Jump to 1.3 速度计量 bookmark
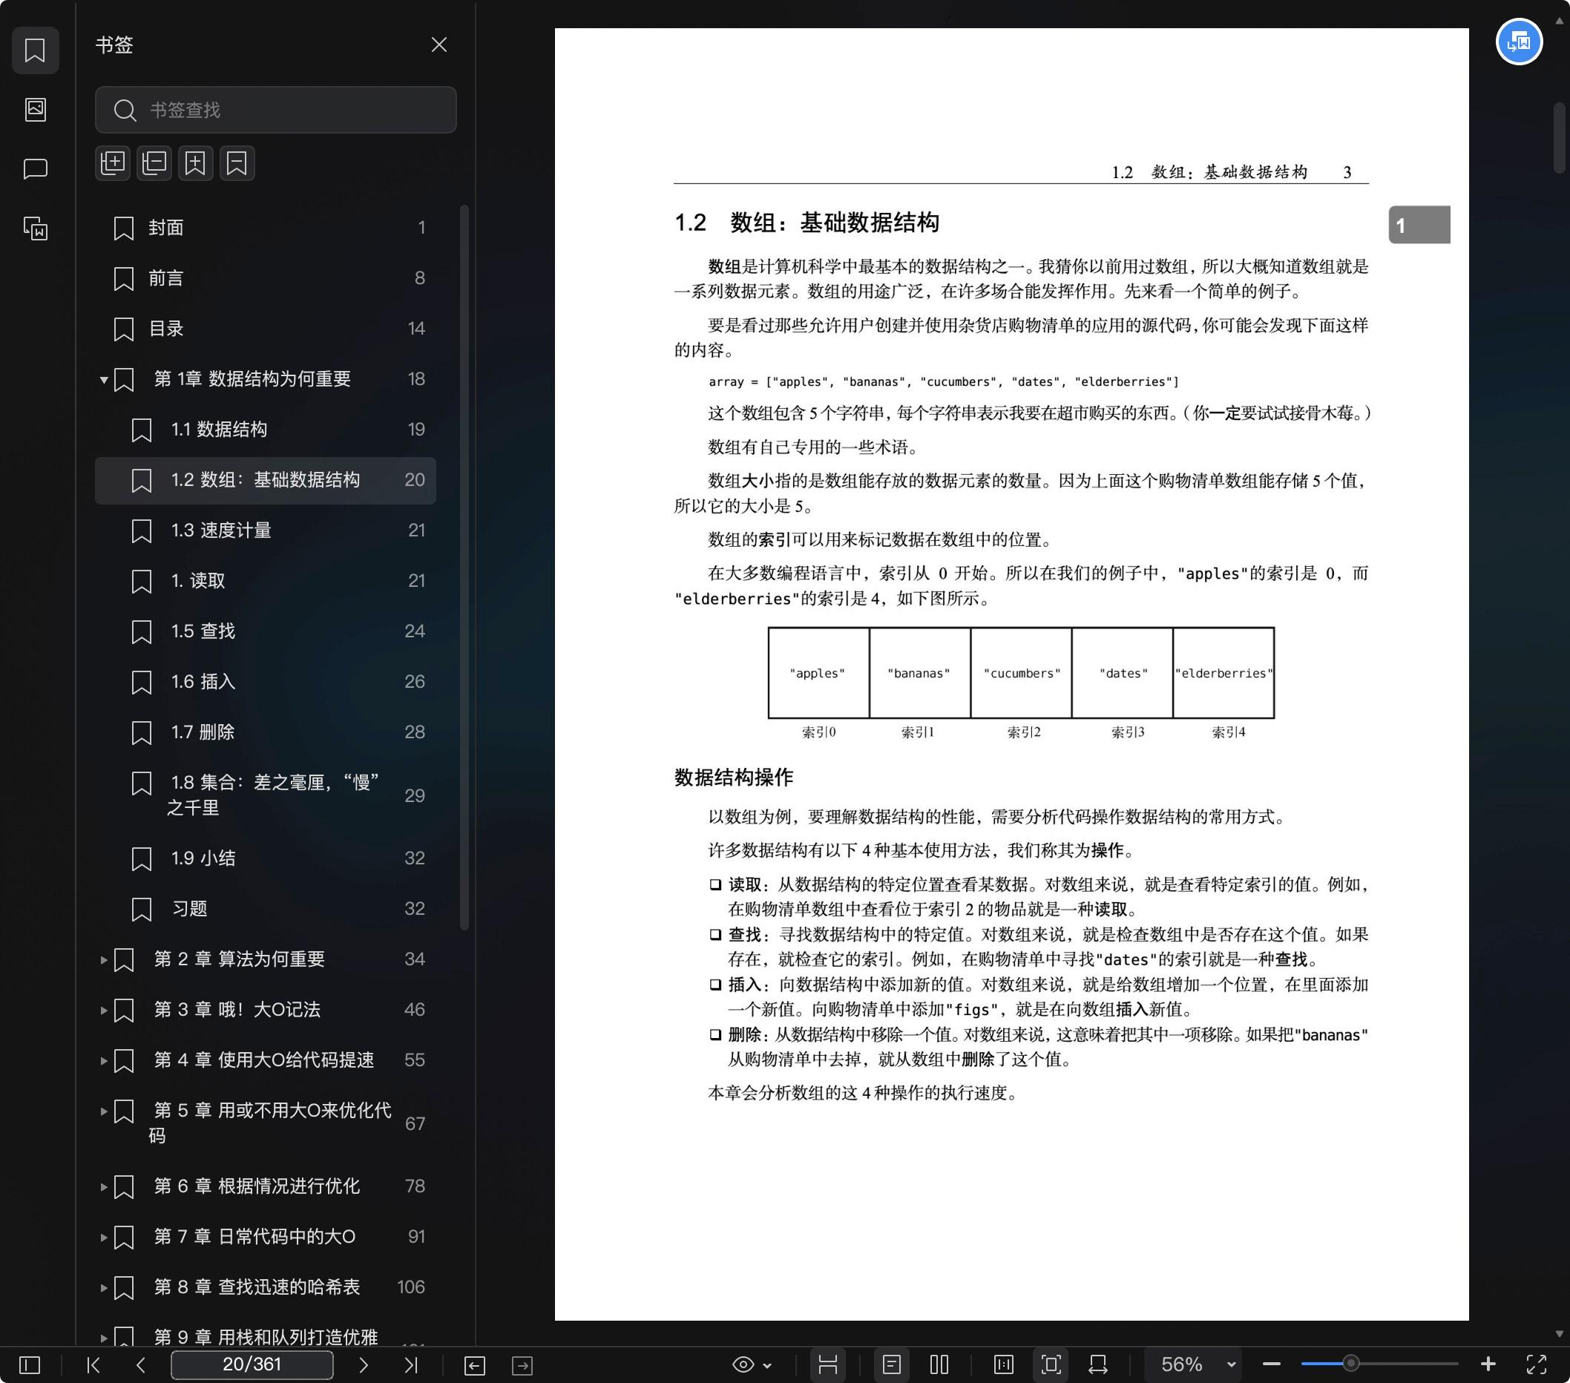This screenshot has width=1570, height=1383. click(x=266, y=530)
